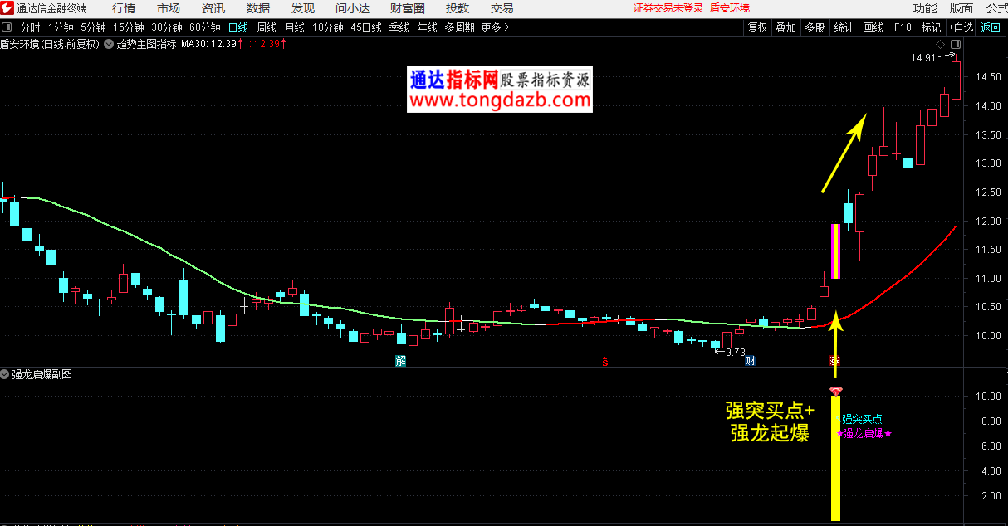This screenshot has width=1008, height=526.
Task: Click the red diamond signal icon in the sub-chart
Action: pyautogui.click(x=836, y=390)
